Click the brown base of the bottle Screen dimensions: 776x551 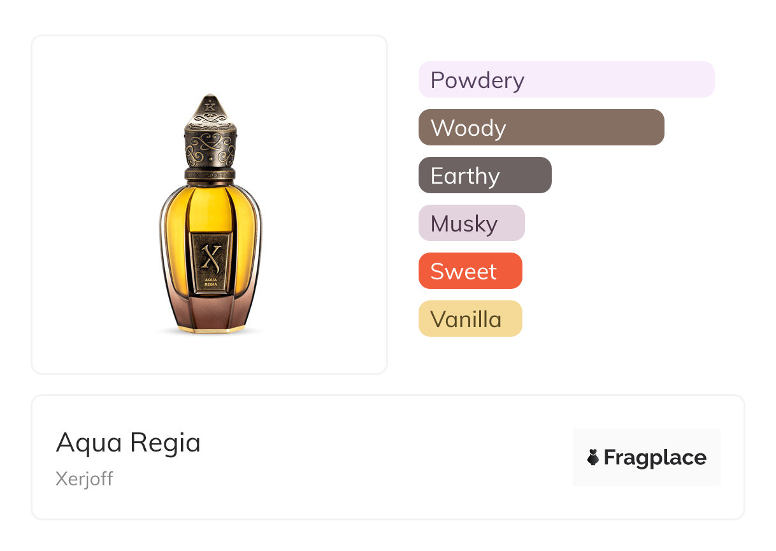[x=210, y=316]
